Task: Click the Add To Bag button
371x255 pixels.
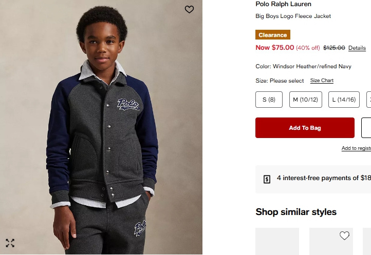Action: pyautogui.click(x=305, y=128)
